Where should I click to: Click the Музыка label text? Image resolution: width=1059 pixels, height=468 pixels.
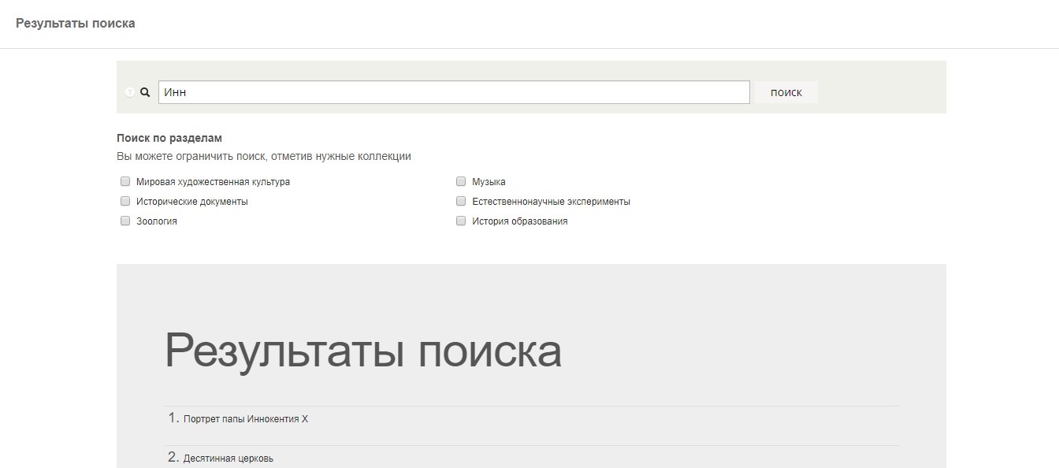coord(489,182)
